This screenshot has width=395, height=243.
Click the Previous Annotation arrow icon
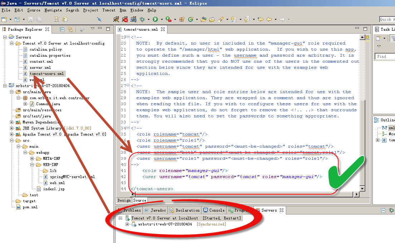click(x=247, y=19)
